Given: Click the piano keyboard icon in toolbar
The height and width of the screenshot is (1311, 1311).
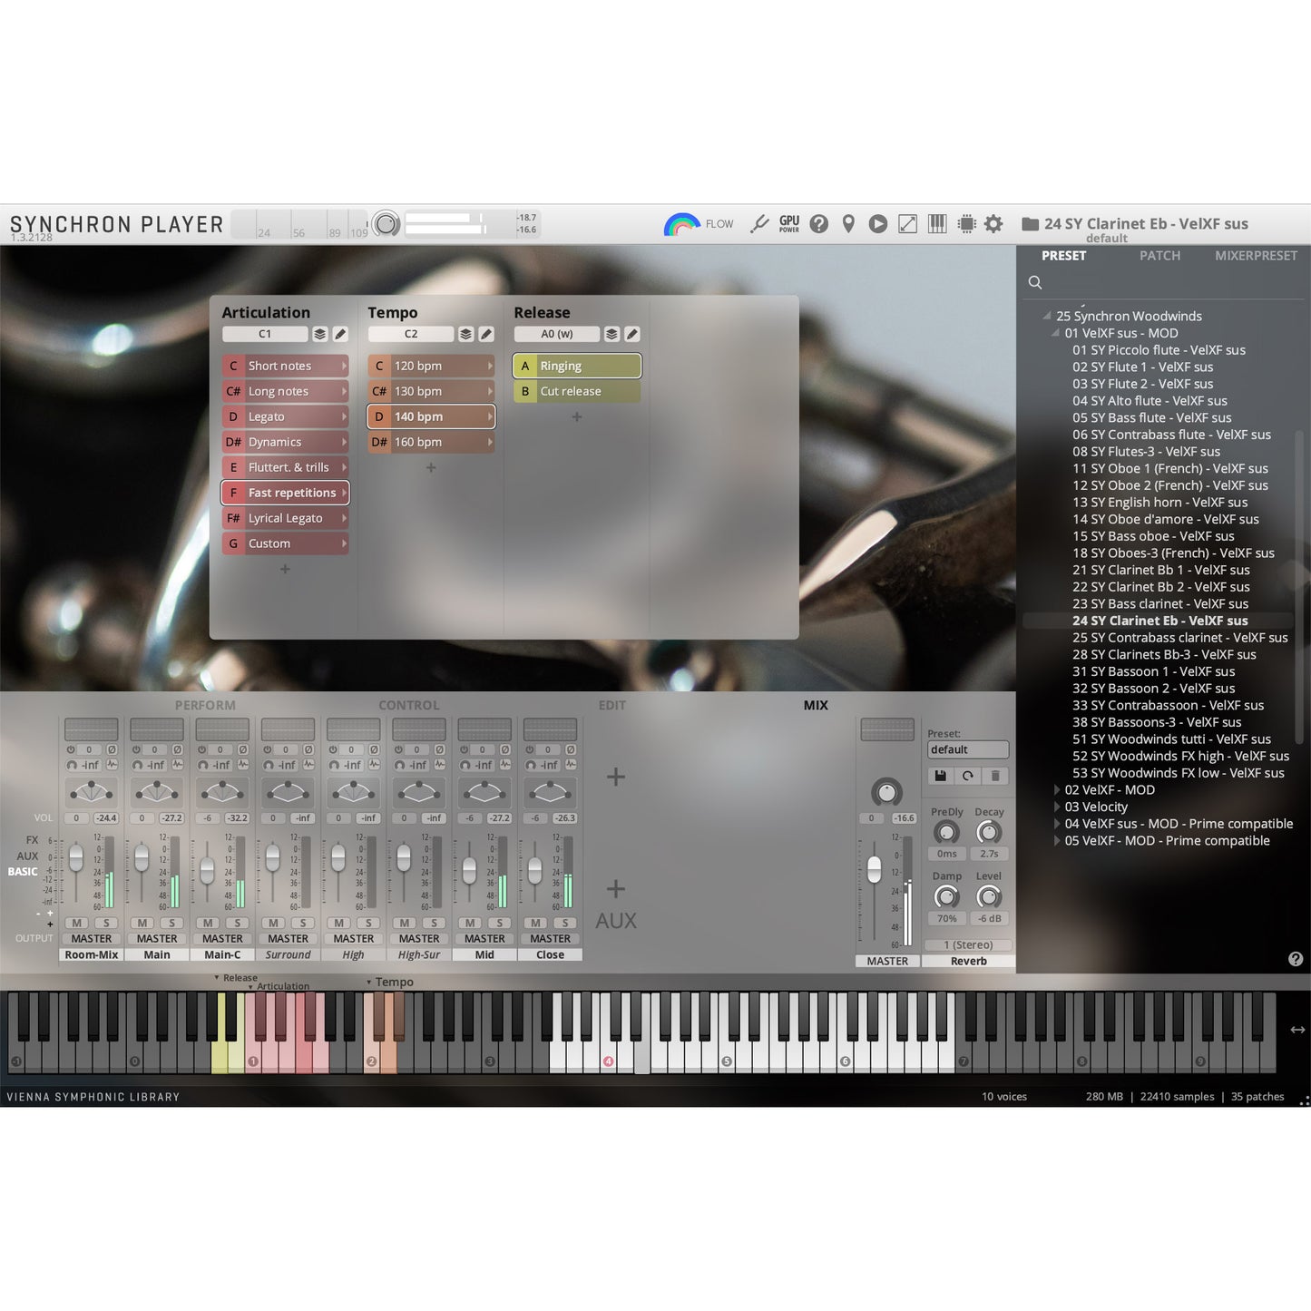Looking at the screenshot, I should (x=937, y=224).
